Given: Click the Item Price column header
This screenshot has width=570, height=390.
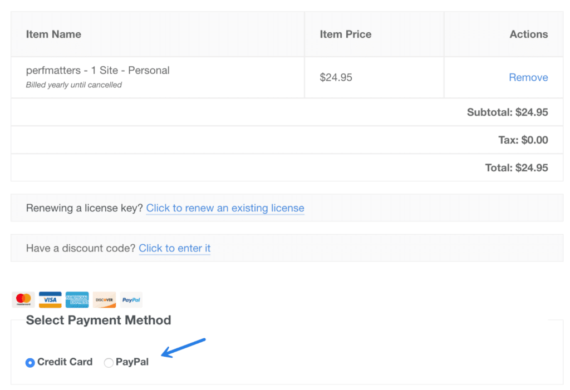Looking at the screenshot, I should point(346,34).
